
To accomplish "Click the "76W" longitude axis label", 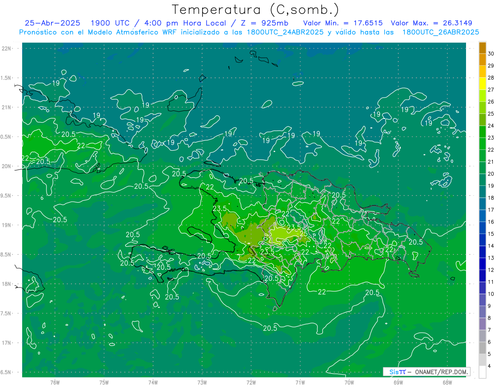I will 55,382.
